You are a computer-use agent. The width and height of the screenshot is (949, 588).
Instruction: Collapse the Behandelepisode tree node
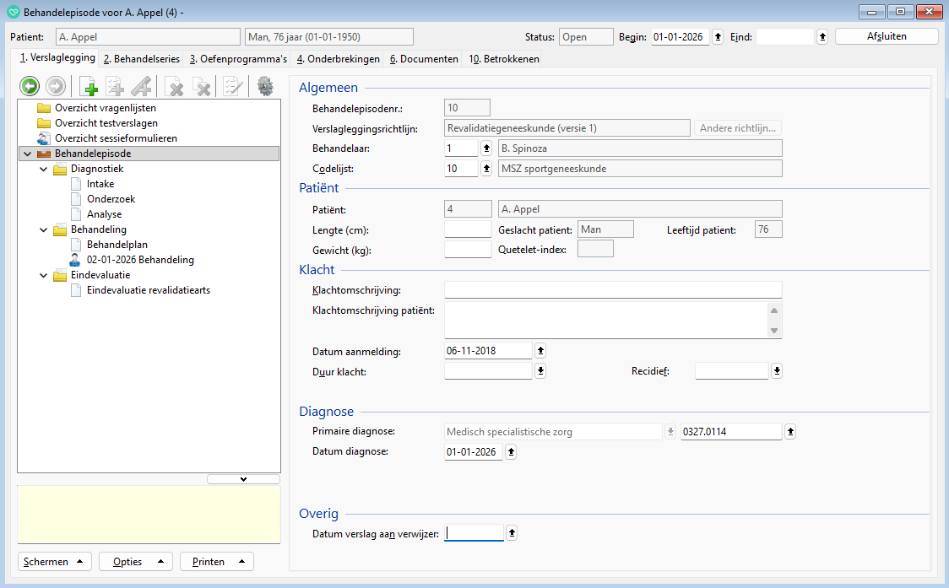pyautogui.click(x=27, y=154)
